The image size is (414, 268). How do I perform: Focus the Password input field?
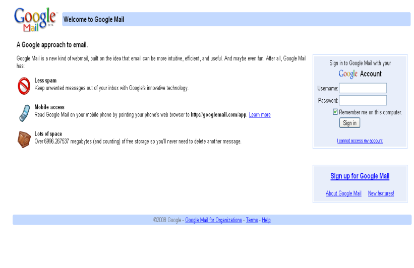363,100
